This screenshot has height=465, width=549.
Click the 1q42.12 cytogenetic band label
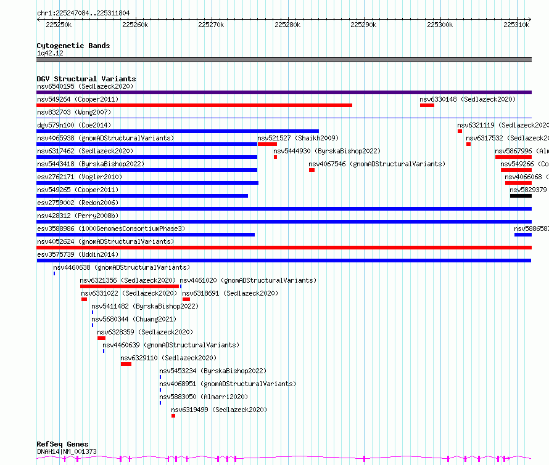point(50,53)
